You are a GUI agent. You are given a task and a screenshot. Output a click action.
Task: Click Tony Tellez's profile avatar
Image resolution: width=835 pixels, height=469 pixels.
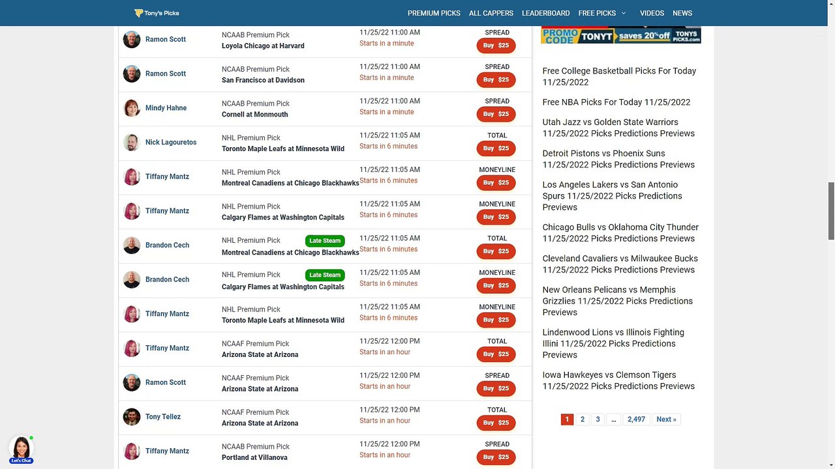[x=132, y=417]
